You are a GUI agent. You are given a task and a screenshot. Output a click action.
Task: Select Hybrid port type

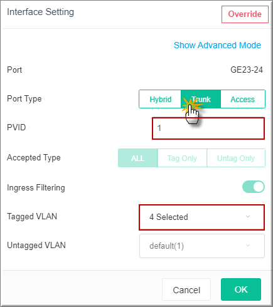[160, 99]
